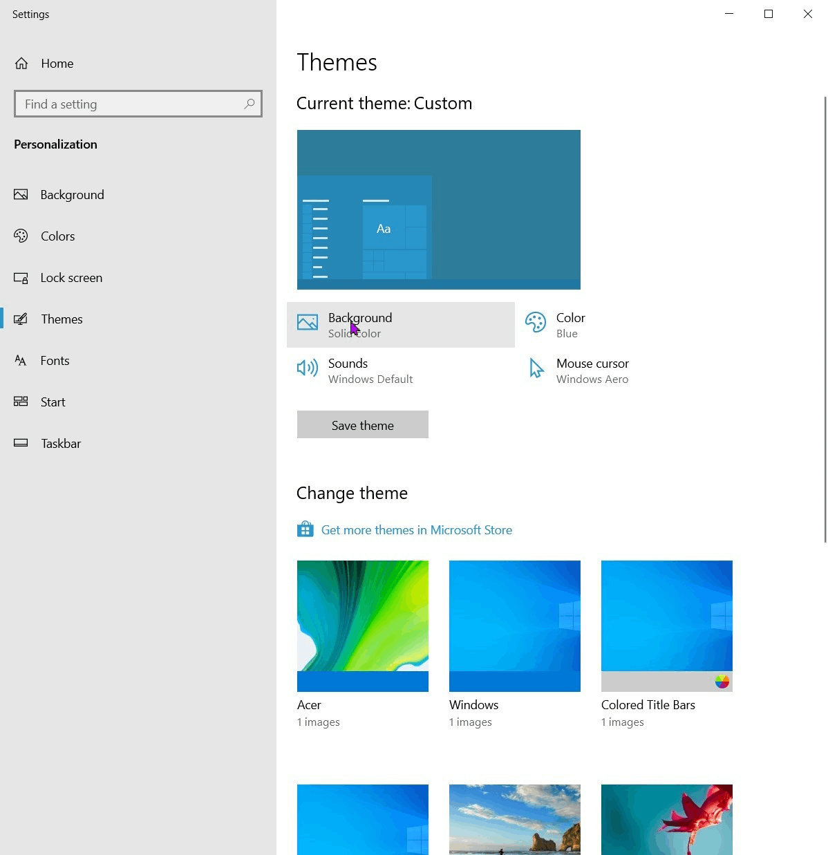Image resolution: width=828 pixels, height=855 pixels.
Task: Focus the Find a setting search box
Action: pos(138,104)
